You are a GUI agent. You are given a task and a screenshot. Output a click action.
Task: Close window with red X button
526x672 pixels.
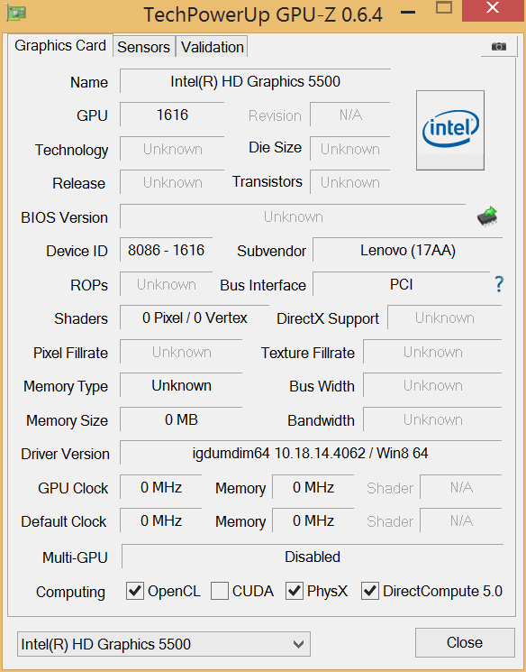point(494,9)
